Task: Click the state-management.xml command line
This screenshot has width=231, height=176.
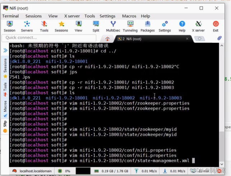Action: click(100, 161)
